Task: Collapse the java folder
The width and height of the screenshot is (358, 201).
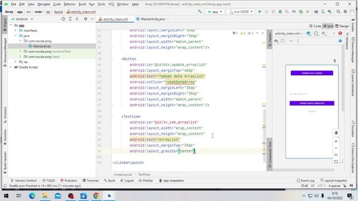Action: [15, 36]
